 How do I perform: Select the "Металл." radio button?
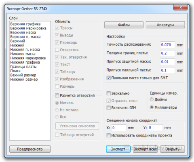click(57, 103)
